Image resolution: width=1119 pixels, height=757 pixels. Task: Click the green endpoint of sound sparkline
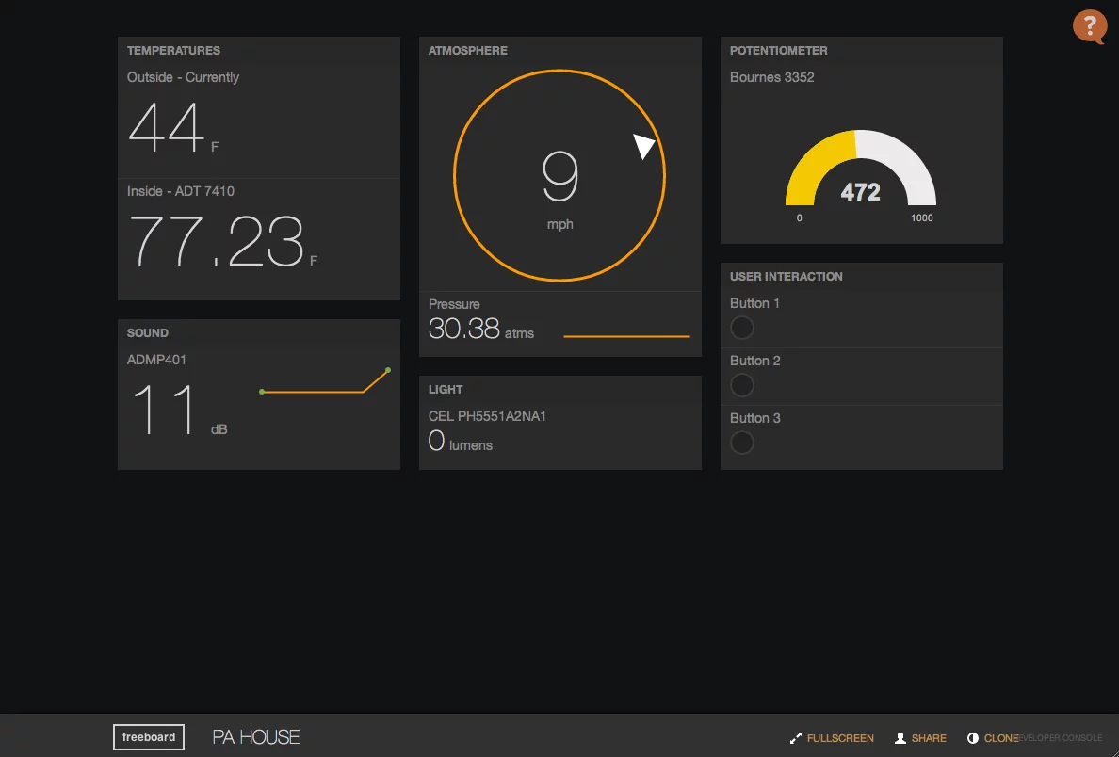[388, 370]
